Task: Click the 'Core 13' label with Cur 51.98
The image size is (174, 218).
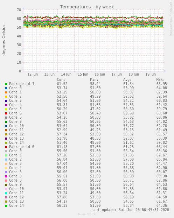Action: click(x=16, y=139)
